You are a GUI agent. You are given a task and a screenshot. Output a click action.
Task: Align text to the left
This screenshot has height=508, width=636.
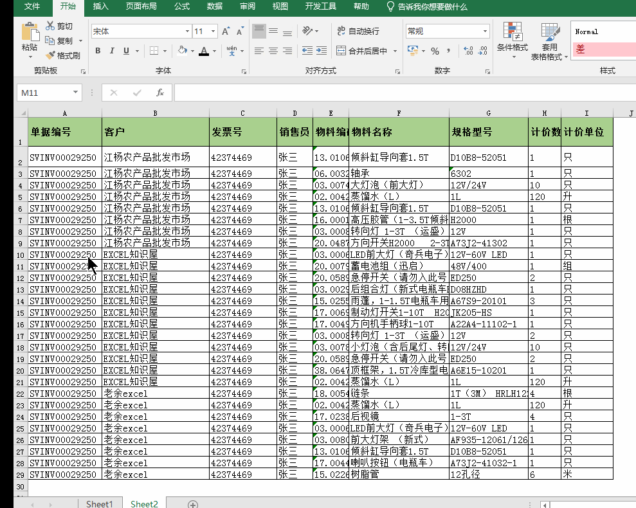coord(259,51)
